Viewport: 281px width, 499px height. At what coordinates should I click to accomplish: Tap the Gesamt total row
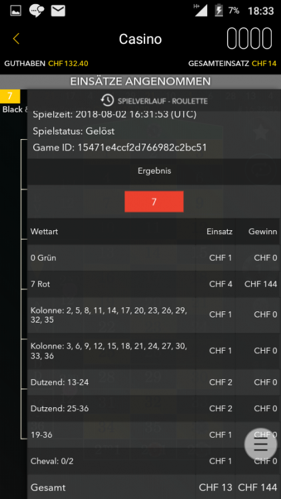coord(154,487)
